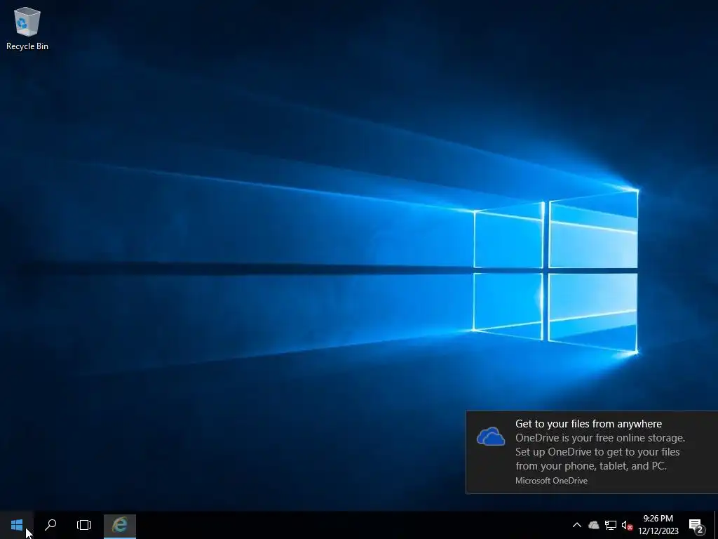Open the clock showing 9:26 PM
718x539 pixels.
pos(658,519)
